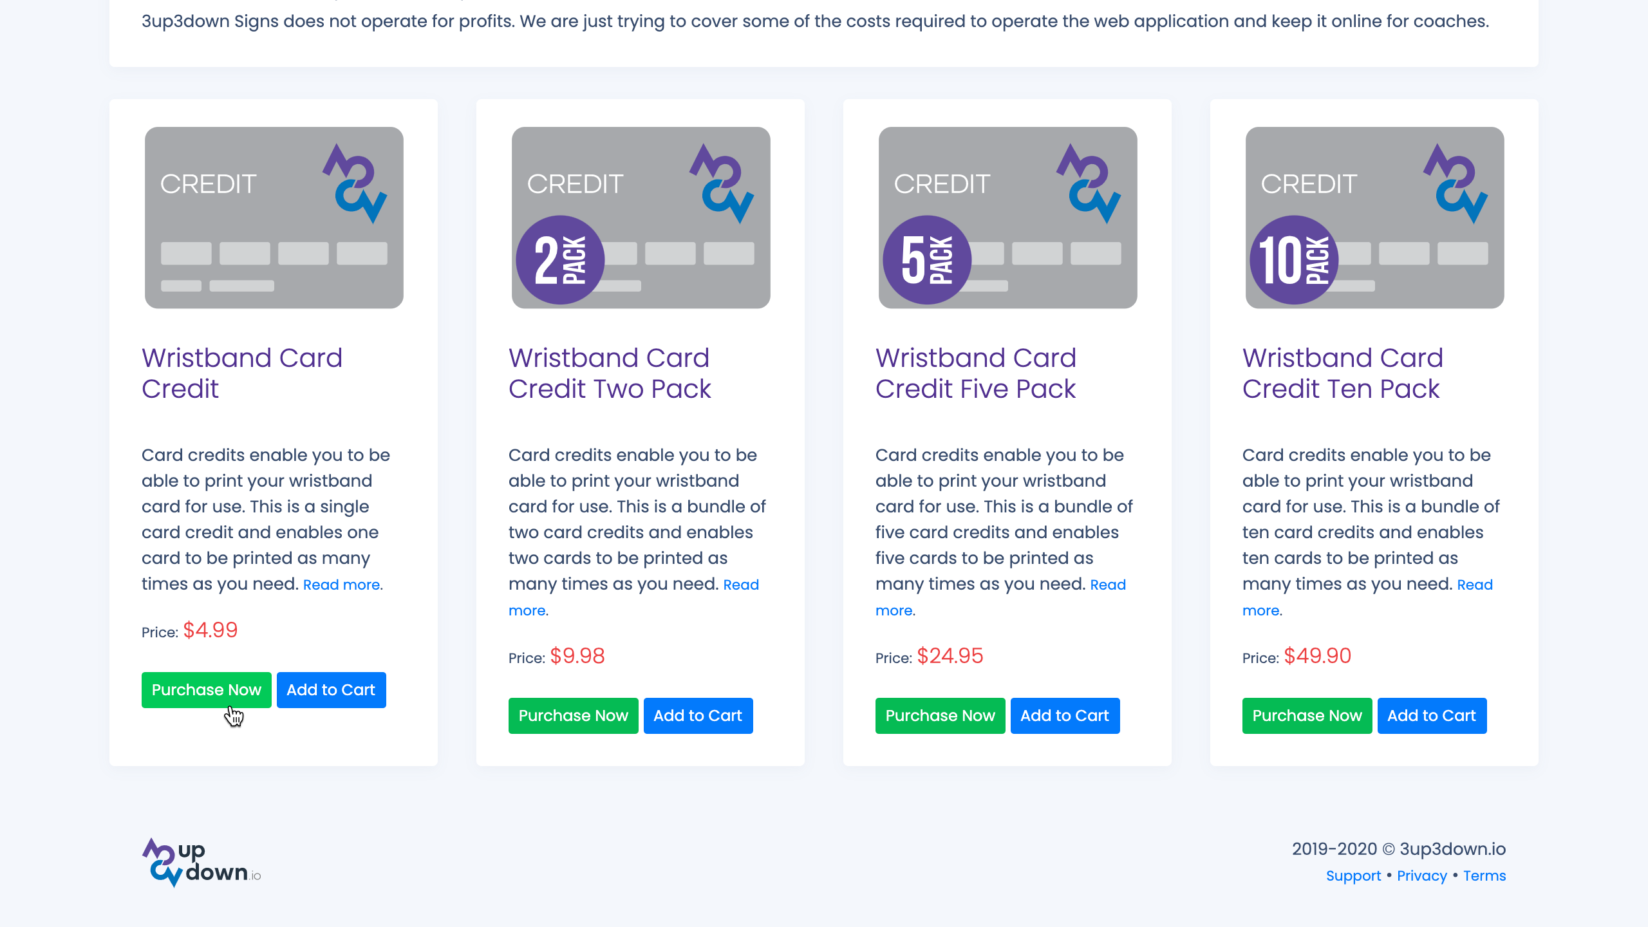Click the 5 Pack credit card image

(1007, 218)
